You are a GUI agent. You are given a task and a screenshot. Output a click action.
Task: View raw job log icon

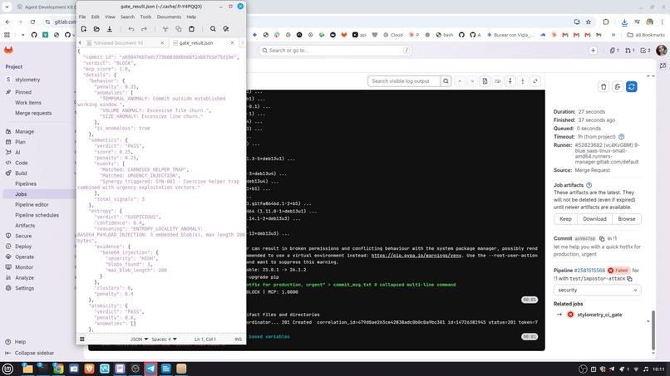click(485, 81)
